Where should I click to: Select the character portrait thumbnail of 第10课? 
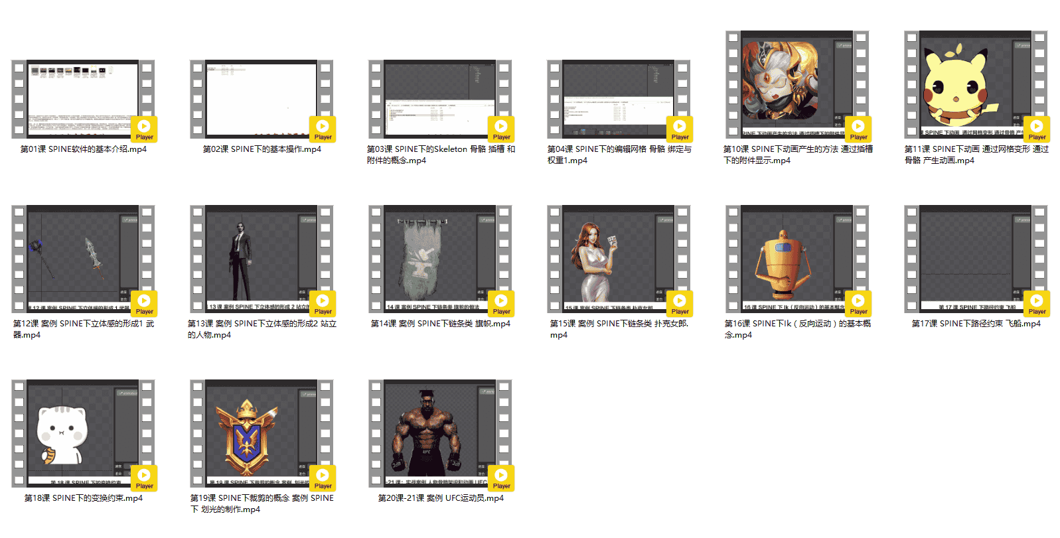coord(797,84)
